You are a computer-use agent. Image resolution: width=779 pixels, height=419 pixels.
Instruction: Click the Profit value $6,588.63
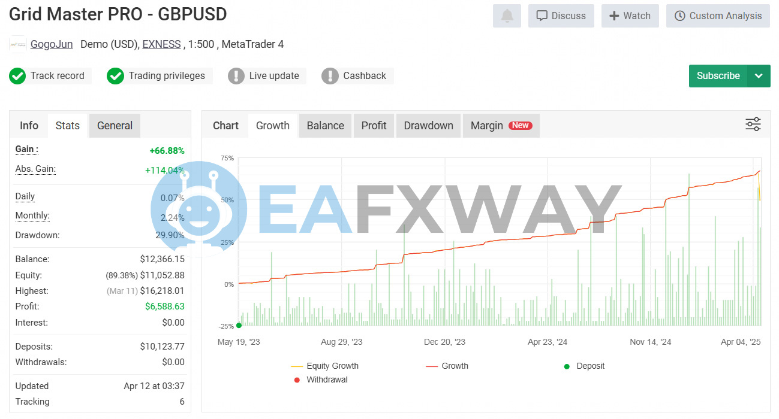165,306
